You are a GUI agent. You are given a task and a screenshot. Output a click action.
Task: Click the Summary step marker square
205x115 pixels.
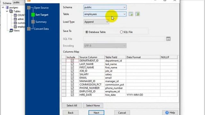click(x=33, y=22)
